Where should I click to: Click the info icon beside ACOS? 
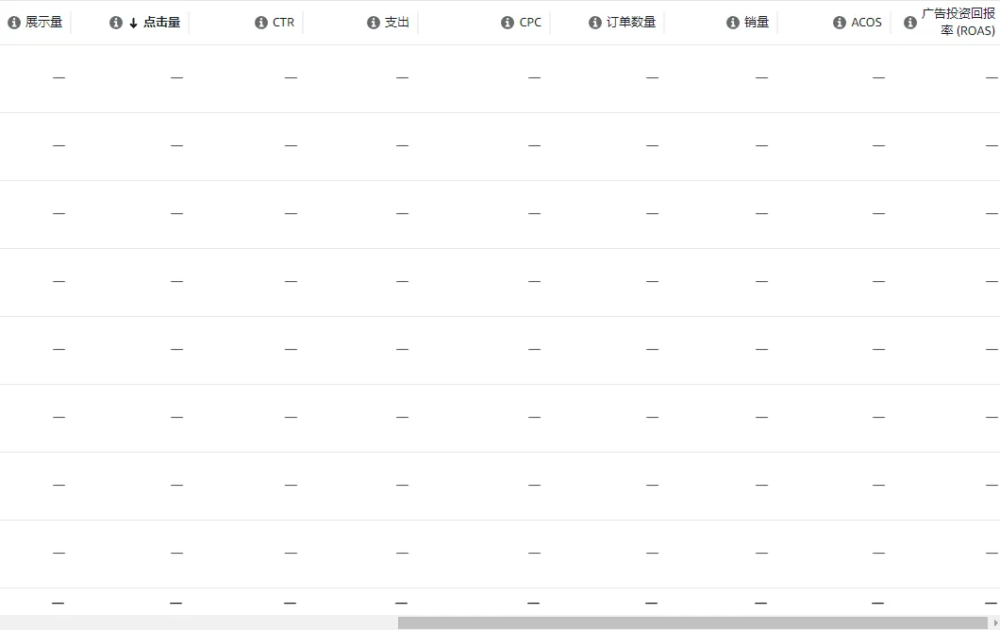point(840,23)
